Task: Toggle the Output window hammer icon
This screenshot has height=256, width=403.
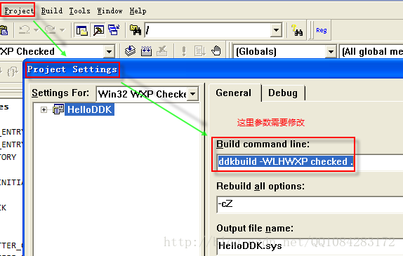Action: (98, 30)
